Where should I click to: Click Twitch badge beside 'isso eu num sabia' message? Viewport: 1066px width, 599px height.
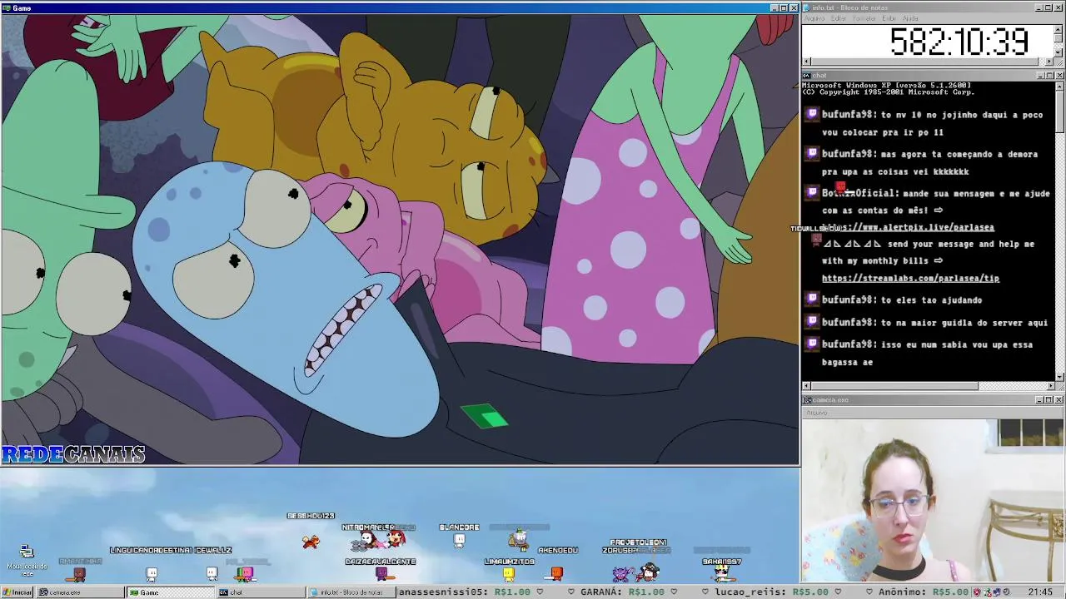[x=812, y=344]
